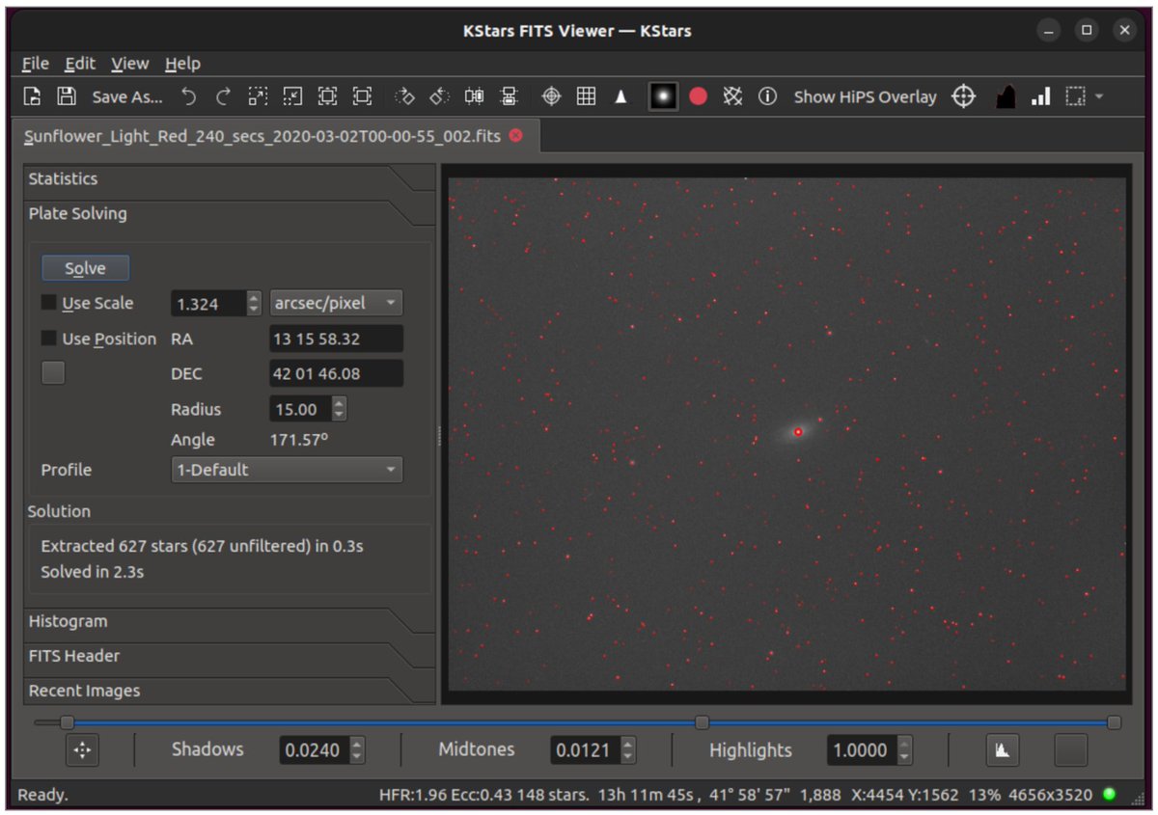Click the midtones slider handle

(x=703, y=722)
